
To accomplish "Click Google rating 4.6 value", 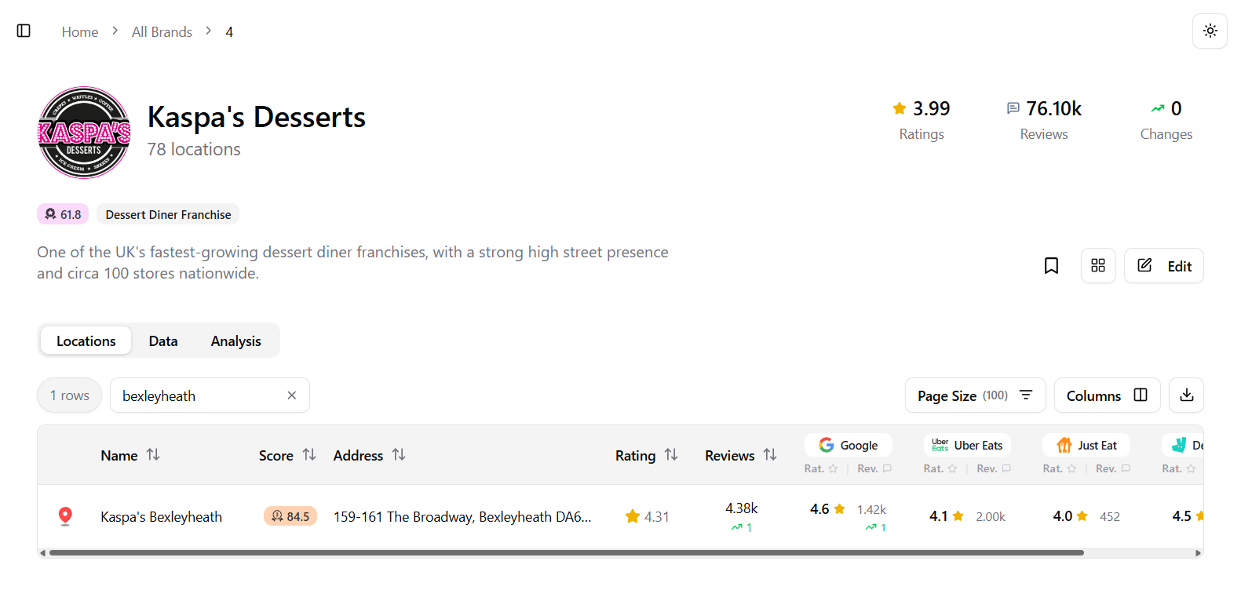I will [827, 509].
